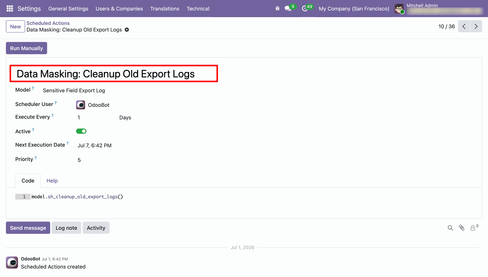Open the conversations messages icon

288,9
